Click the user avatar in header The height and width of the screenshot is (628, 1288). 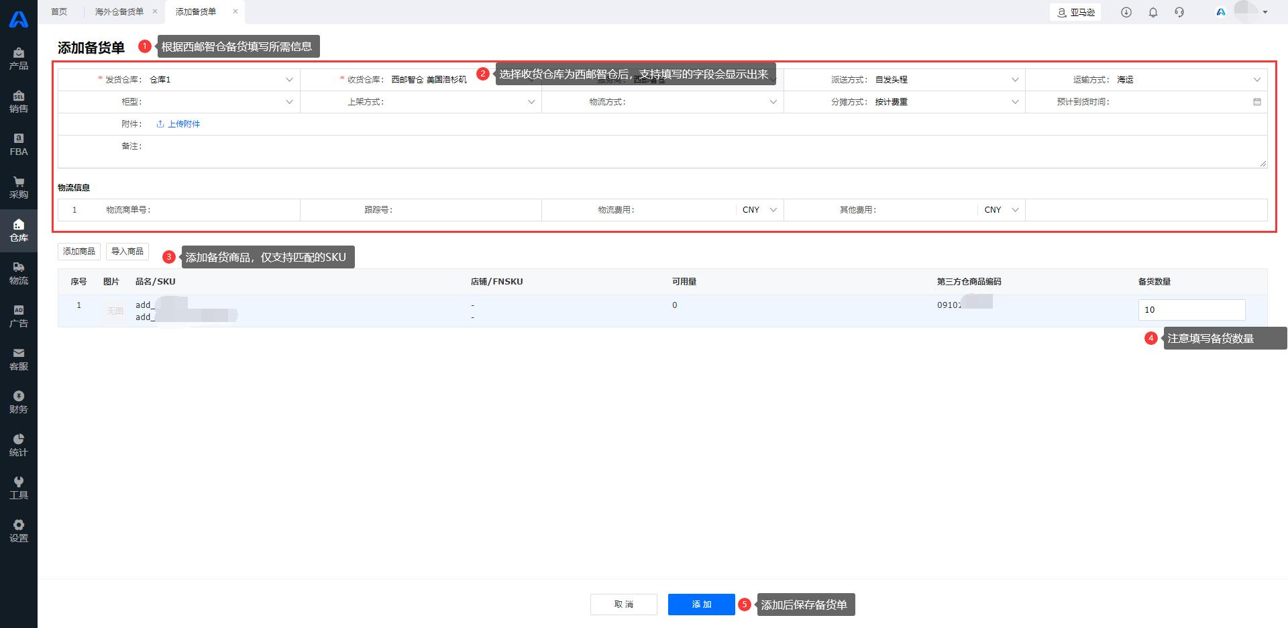coord(1246,11)
